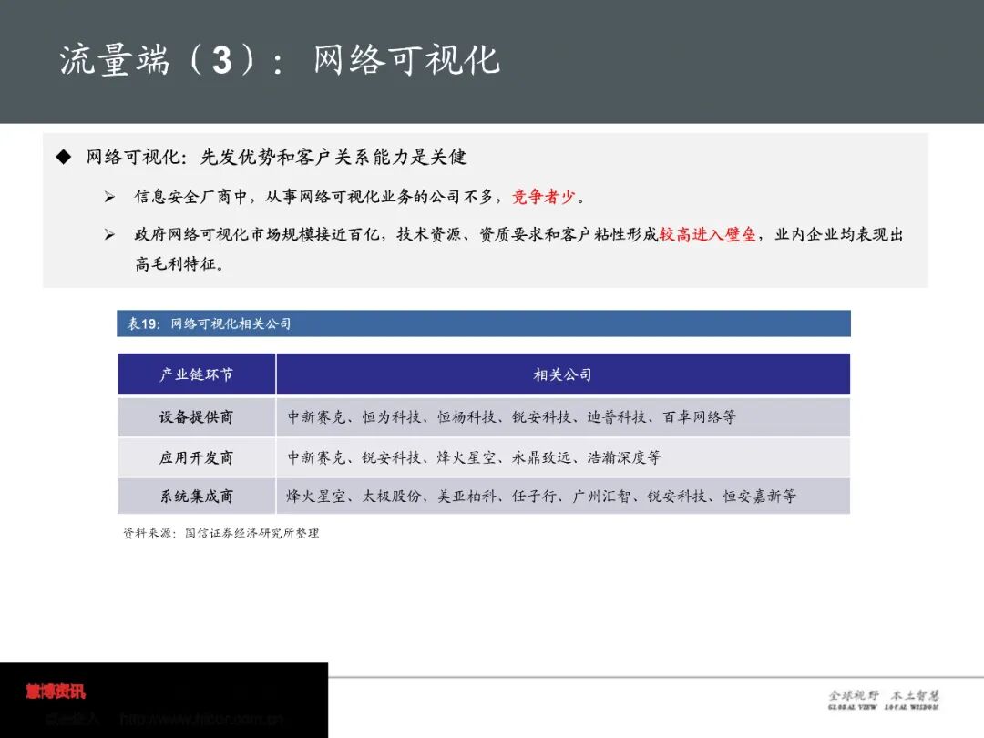Click the red text 较高进入壁垒
This screenshot has width=984, height=738.
coord(707,235)
